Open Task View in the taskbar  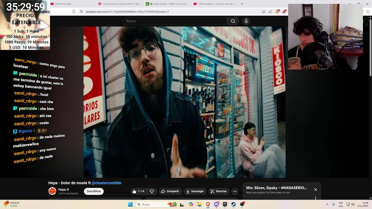[182, 204]
